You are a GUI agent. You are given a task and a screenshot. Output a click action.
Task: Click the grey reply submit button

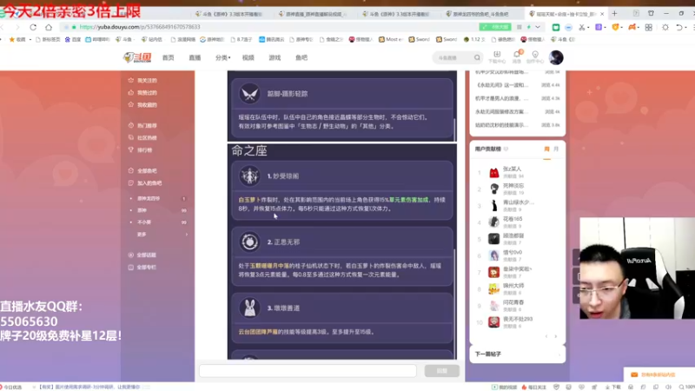(441, 371)
